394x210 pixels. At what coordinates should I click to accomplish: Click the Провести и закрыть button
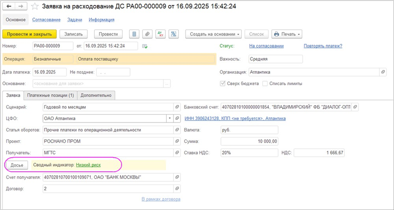click(x=29, y=34)
